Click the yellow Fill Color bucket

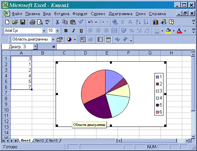168,30
